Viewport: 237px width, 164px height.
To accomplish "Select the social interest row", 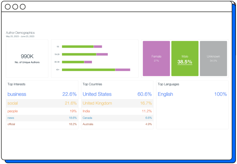I will [x=42, y=103].
